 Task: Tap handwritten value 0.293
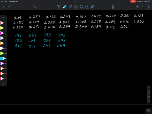tap(65, 17)
